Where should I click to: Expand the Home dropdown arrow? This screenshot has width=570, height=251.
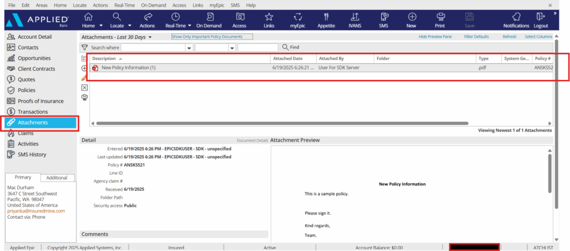tap(101, 26)
